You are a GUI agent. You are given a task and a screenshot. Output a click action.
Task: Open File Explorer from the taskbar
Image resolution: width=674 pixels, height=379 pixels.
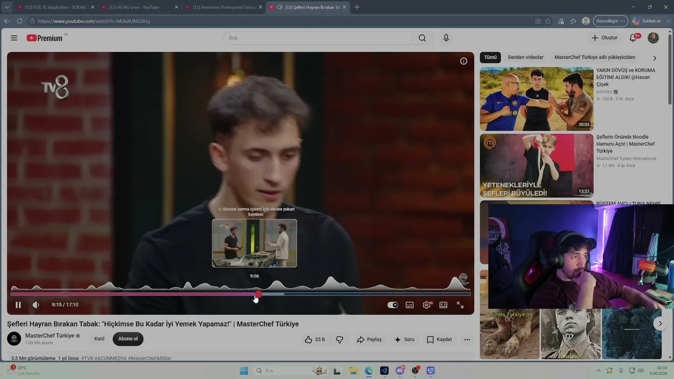[x=353, y=371]
